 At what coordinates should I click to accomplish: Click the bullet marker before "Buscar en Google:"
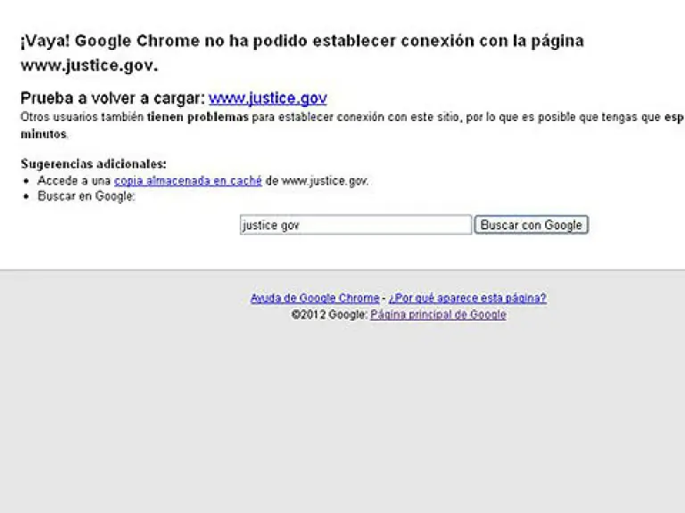[x=27, y=197]
